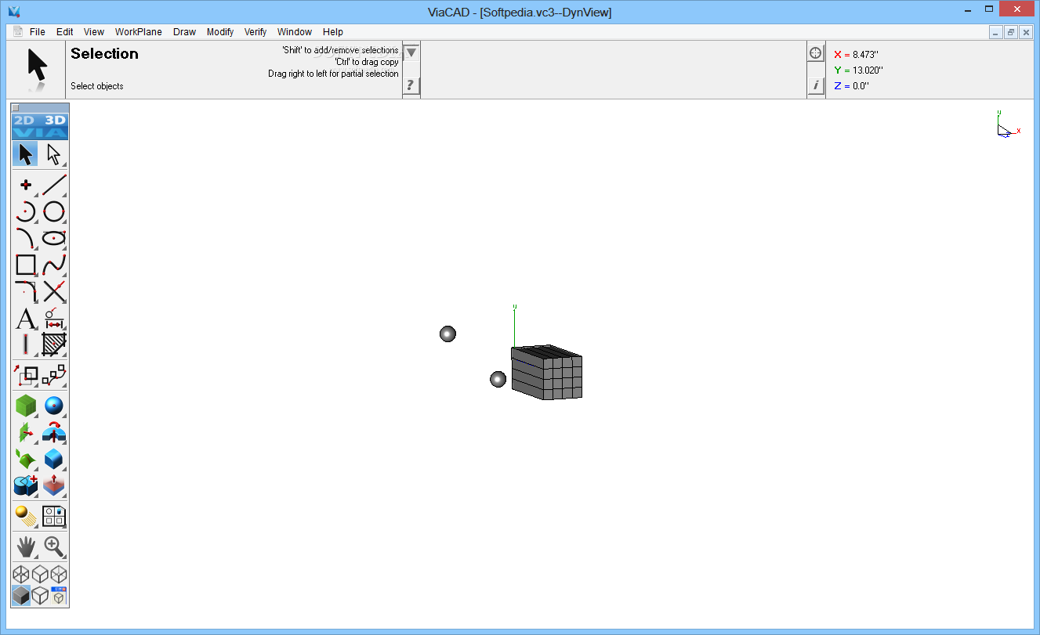Screen dimensions: 1040x635
Task: Select the Dimension tool
Action: coord(53,318)
